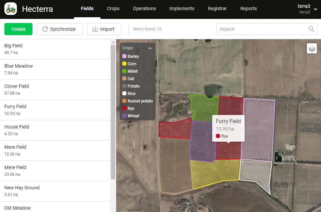
Task: Click the western red Rye field polygon
Action: coord(175,128)
